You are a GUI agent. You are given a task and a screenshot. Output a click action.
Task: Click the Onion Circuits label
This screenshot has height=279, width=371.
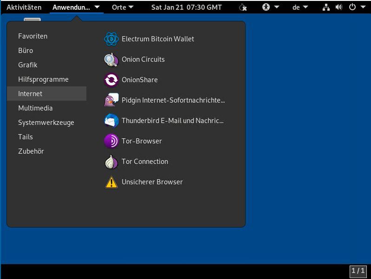tap(143, 60)
